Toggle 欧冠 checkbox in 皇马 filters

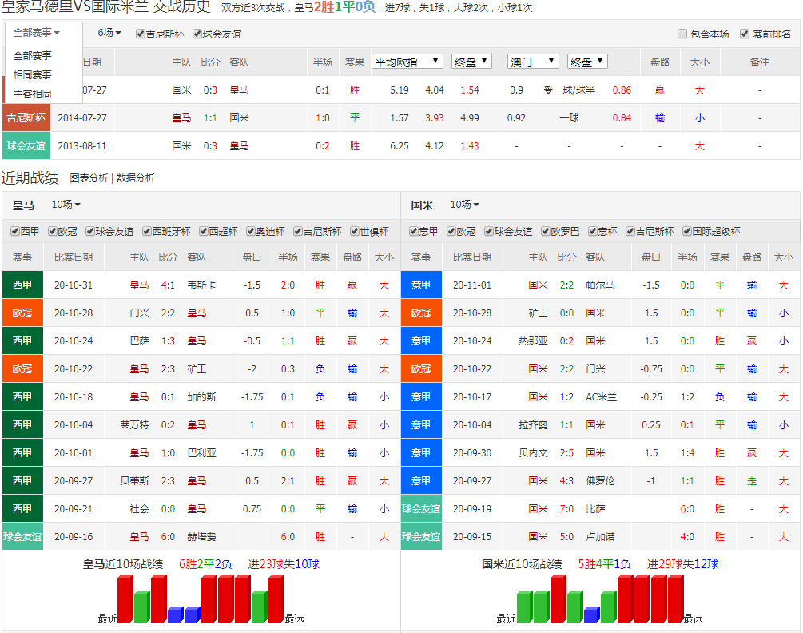pos(52,232)
